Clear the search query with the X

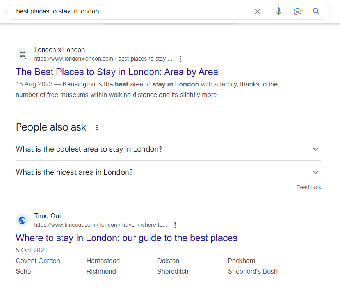[257, 11]
